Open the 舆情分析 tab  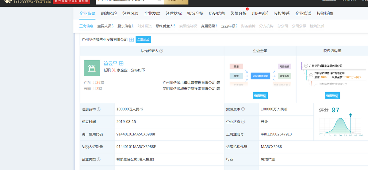238,13
